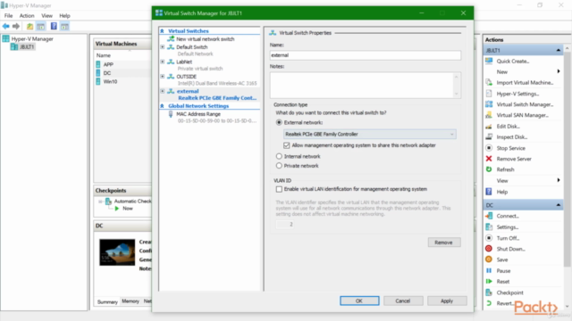Select the Internal network radio button
The image size is (572, 321).
tap(279, 156)
